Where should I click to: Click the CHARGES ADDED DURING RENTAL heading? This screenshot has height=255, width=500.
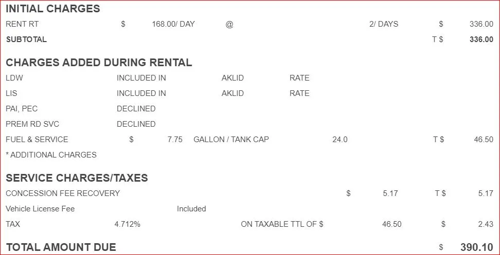coord(99,63)
